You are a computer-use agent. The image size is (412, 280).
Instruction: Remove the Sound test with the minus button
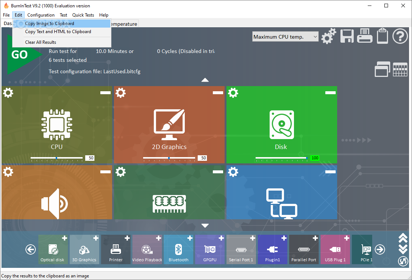105,172
